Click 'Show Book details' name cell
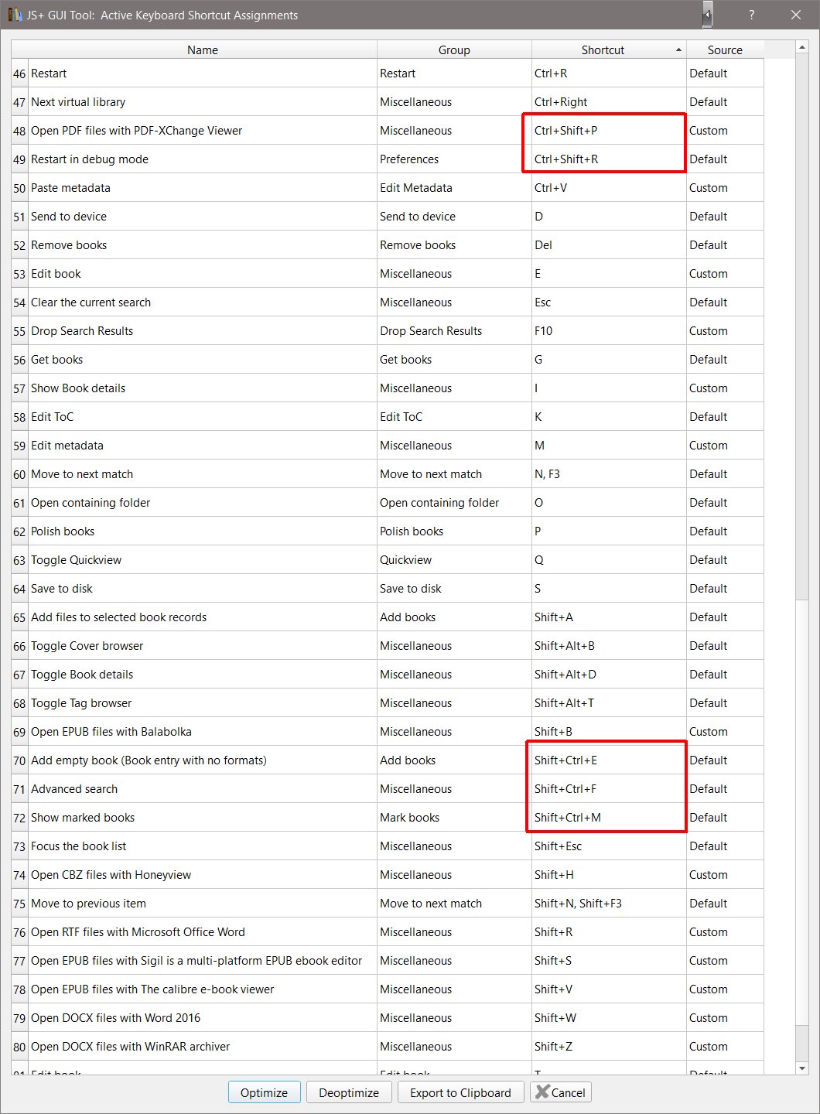Viewport: 820px width, 1114px height. pyautogui.click(x=203, y=388)
